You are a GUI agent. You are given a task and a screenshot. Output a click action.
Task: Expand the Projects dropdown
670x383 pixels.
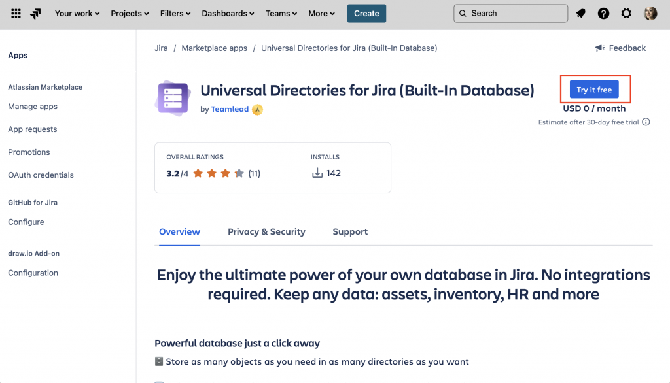coord(130,14)
